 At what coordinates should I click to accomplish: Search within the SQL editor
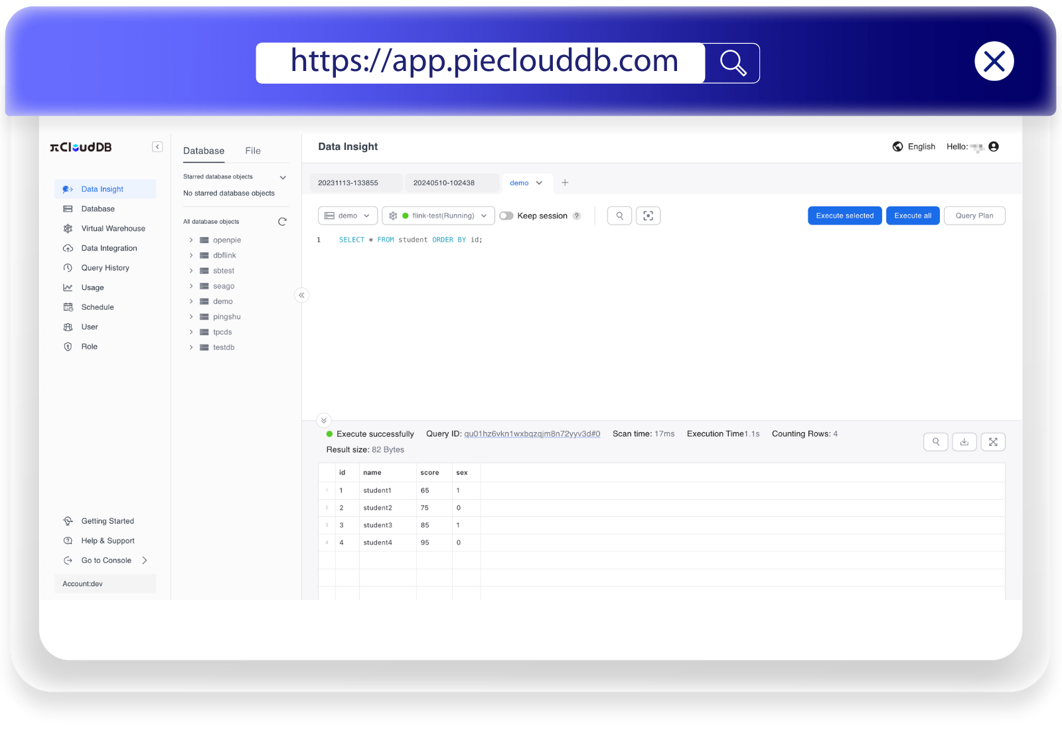pyautogui.click(x=619, y=216)
